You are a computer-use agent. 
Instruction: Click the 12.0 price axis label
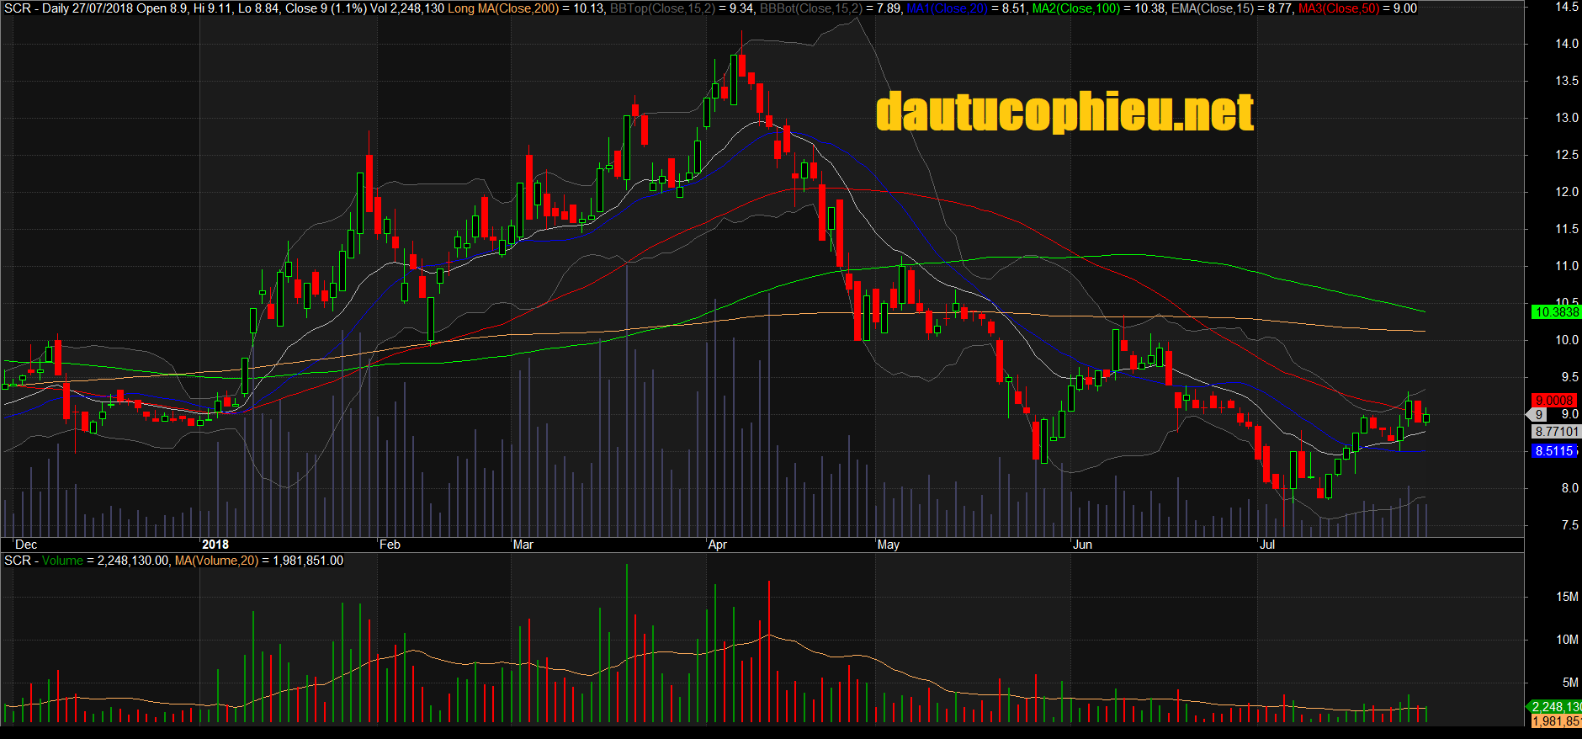(x=1567, y=192)
